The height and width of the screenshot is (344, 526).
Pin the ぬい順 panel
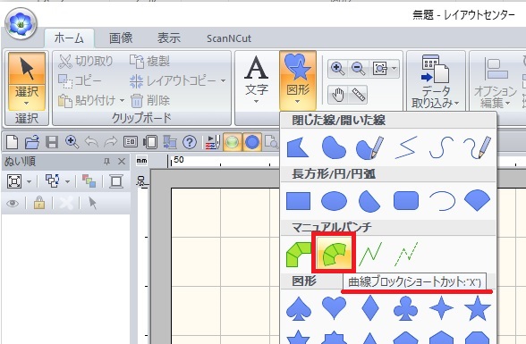[106, 162]
